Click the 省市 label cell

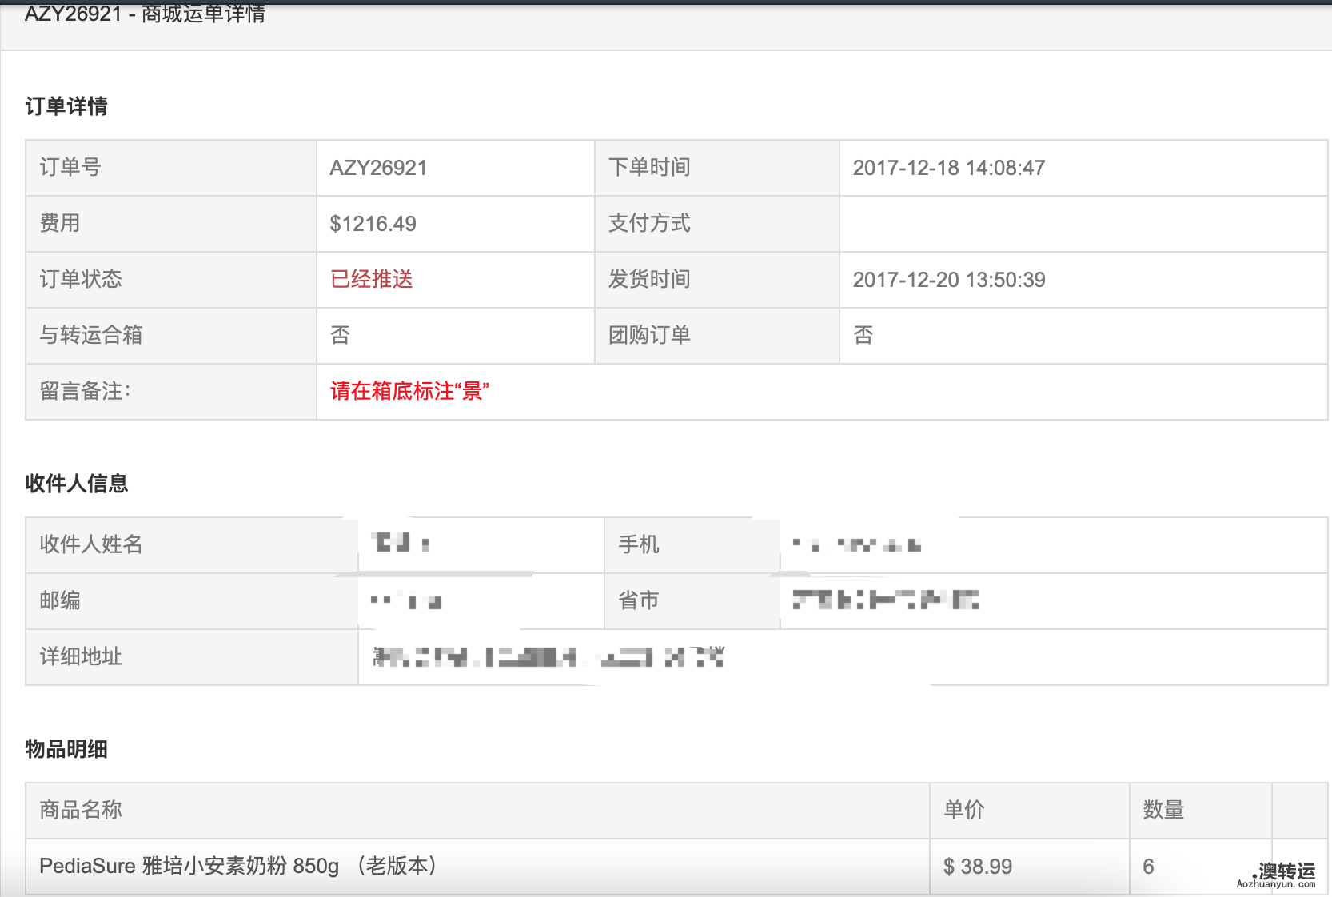pyautogui.click(x=692, y=601)
